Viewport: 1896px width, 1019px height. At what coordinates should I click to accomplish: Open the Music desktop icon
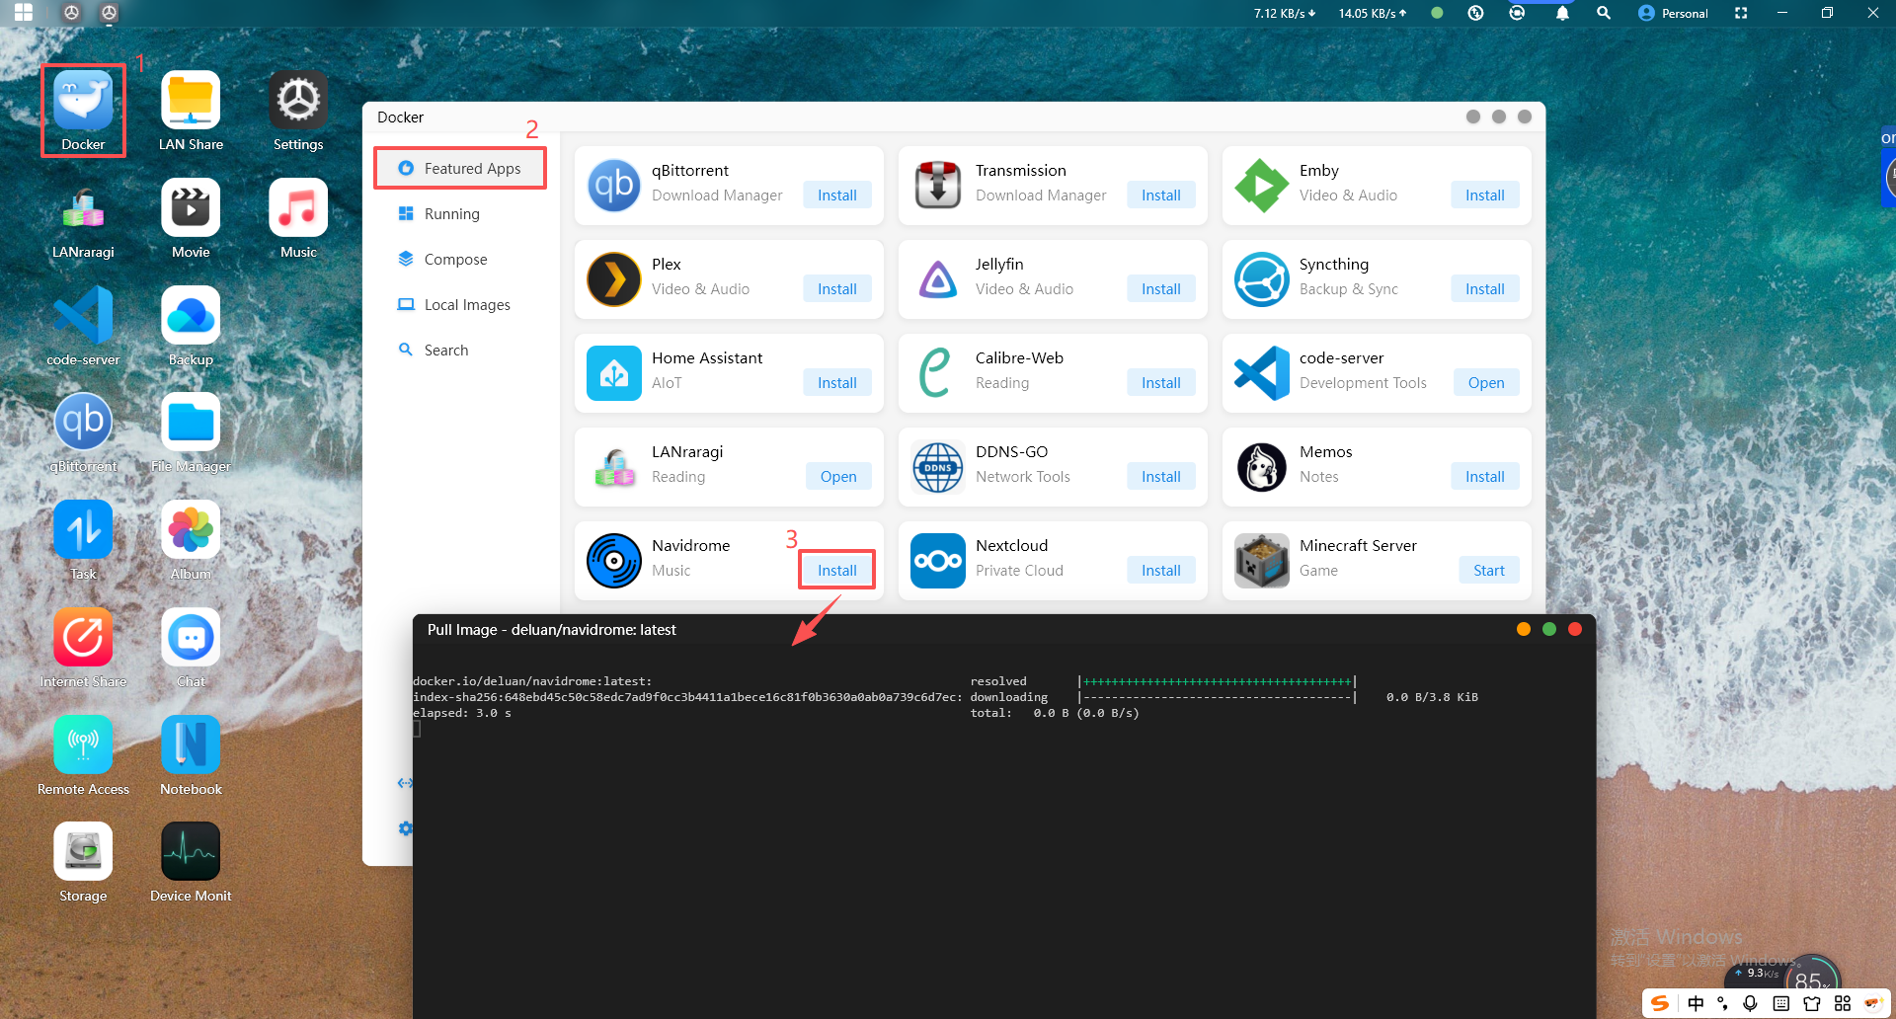[298, 208]
